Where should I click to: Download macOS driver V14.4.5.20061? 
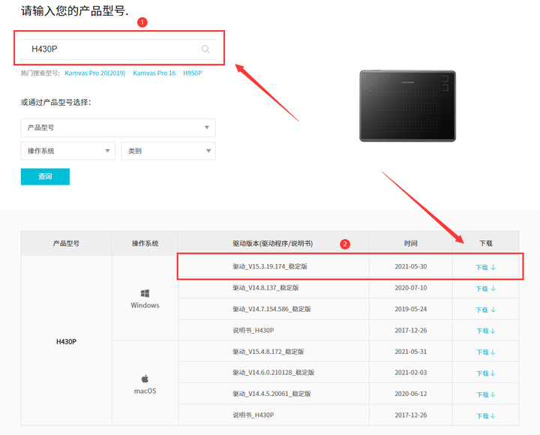(485, 394)
